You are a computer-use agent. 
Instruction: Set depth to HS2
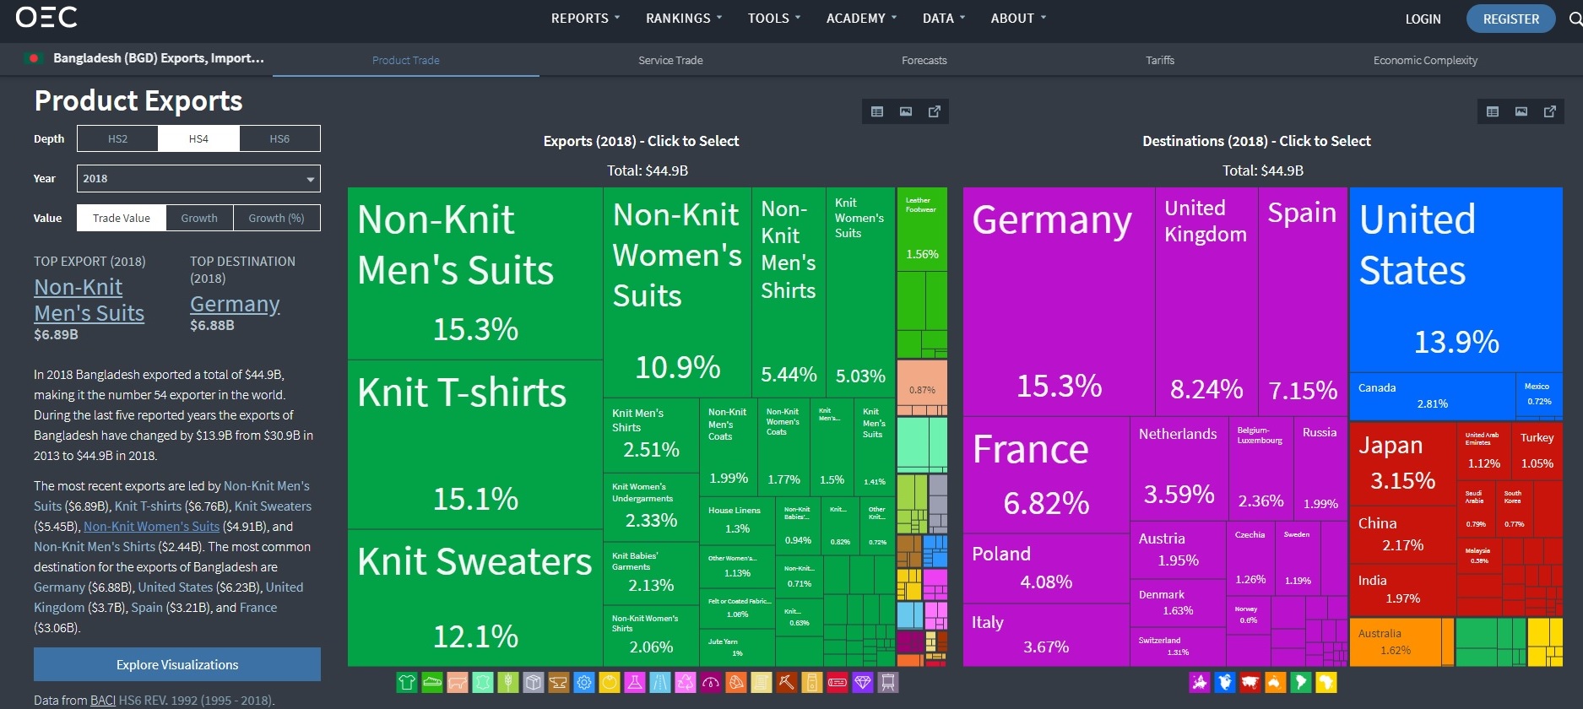click(x=117, y=138)
